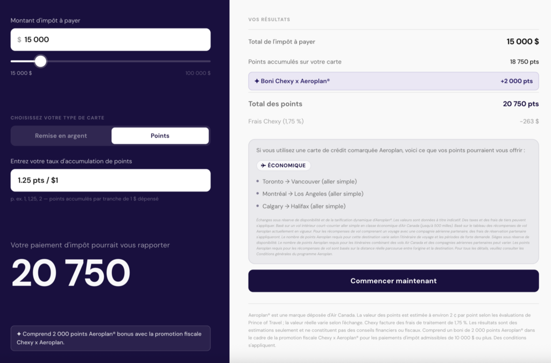This screenshot has height=363, width=551.
Task: Click the Montréal → Los Angeles route
Action: pyautogui.click(x=313, y=194)
